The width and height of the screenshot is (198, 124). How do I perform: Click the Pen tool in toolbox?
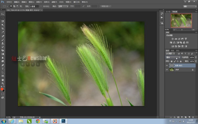tap(3, 65)
